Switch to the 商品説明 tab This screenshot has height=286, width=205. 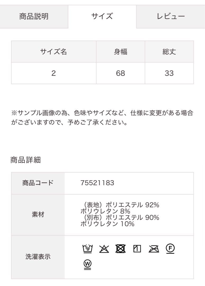[34, 16]
